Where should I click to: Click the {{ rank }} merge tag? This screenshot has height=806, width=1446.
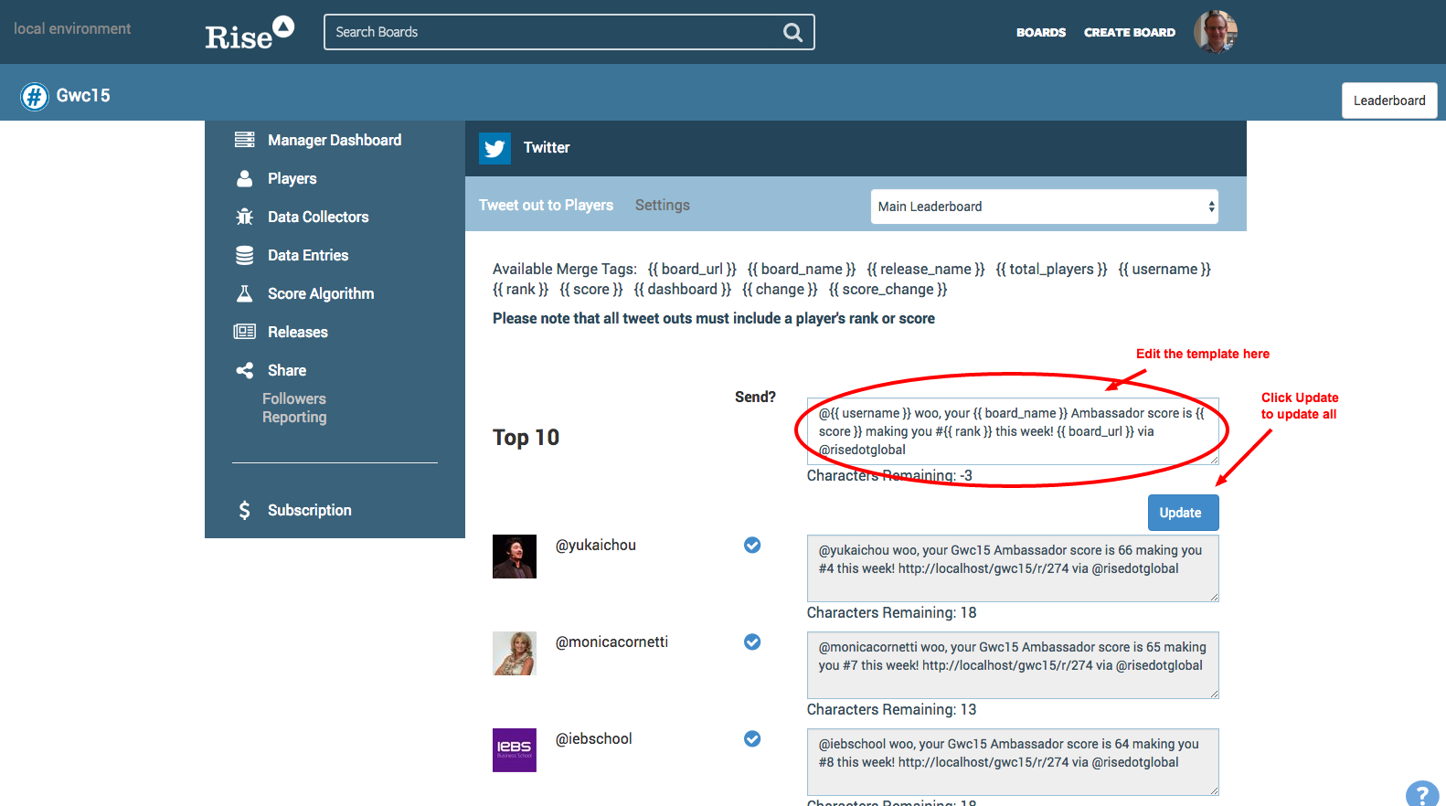click(521, 289)
